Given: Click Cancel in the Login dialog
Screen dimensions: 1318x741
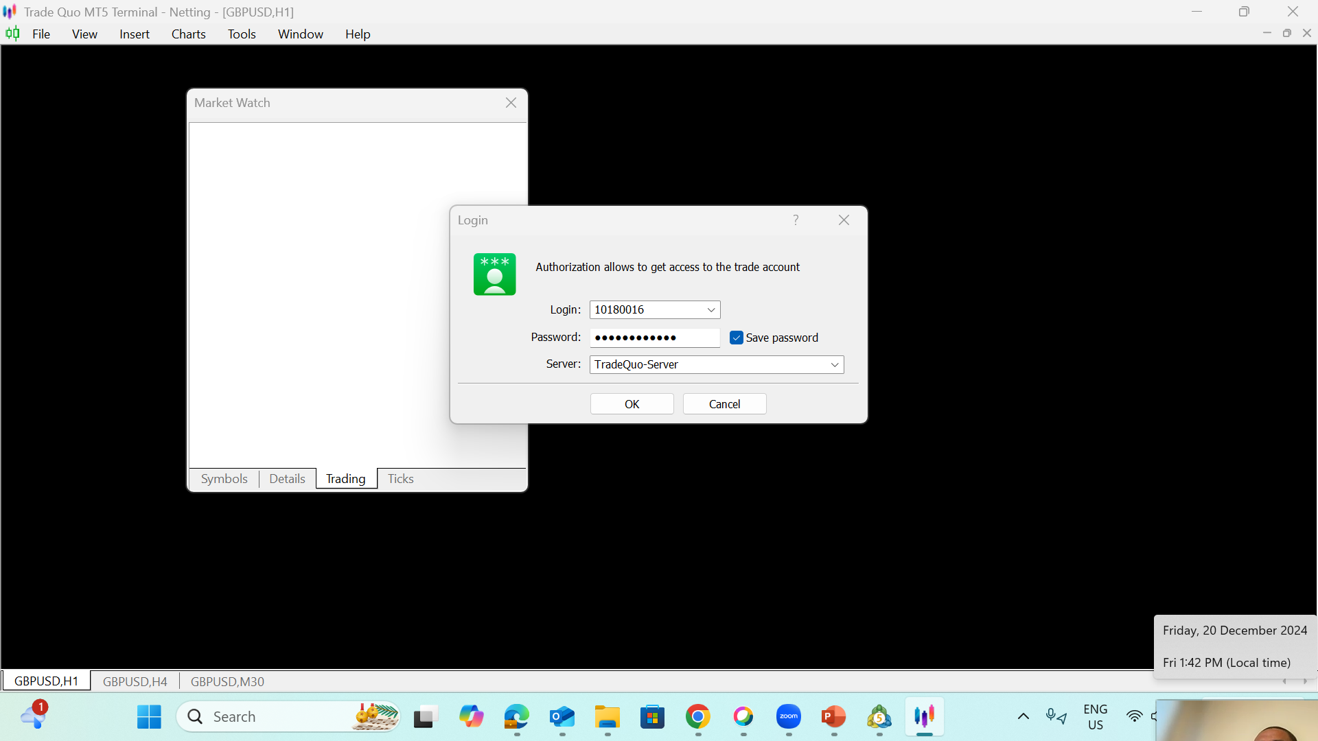Looking at the screenshot, I should click(724, 404).
